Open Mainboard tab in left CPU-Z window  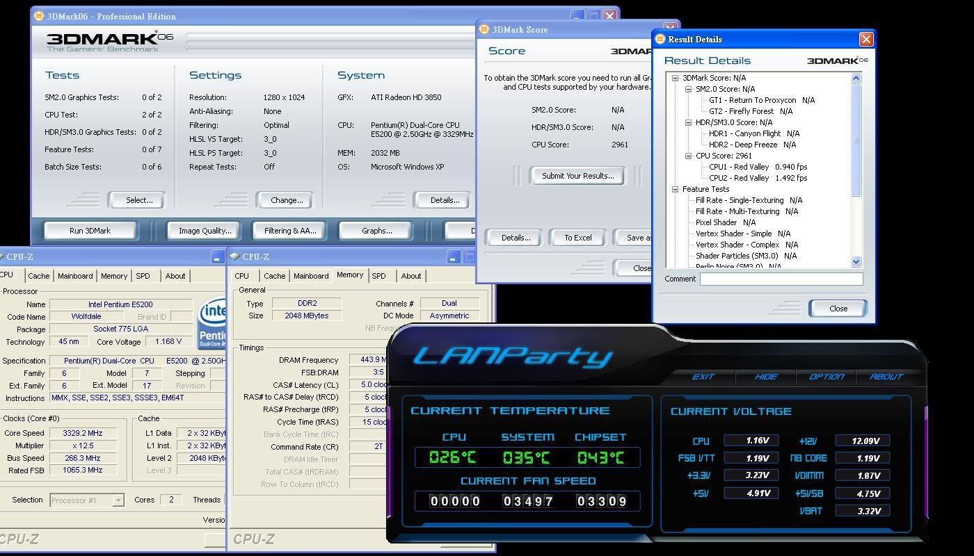pos(75,276)
